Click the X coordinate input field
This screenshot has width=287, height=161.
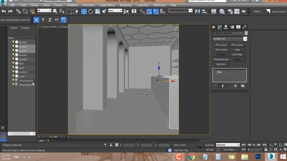click(129, 145)
